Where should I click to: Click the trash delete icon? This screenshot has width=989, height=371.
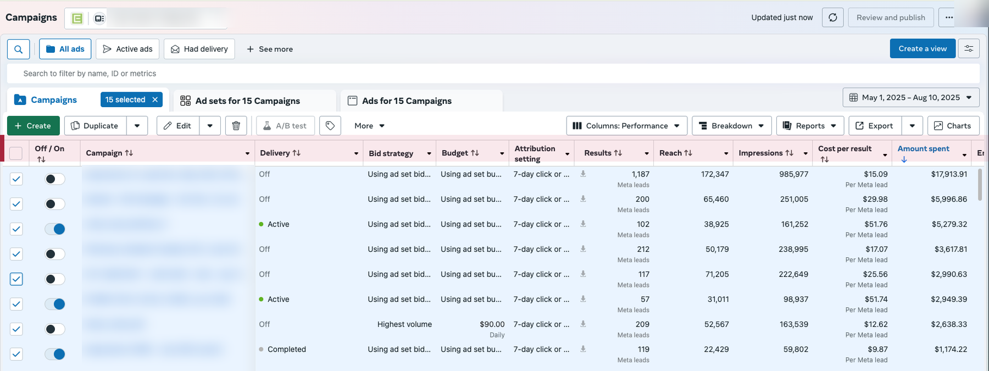tap(236, 126)
